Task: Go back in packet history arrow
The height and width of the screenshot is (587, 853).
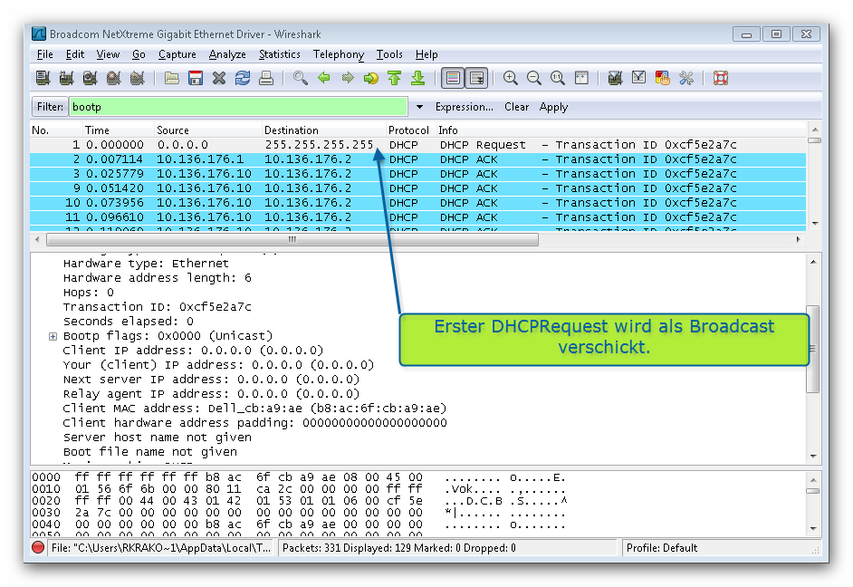Action: [324, 78]
